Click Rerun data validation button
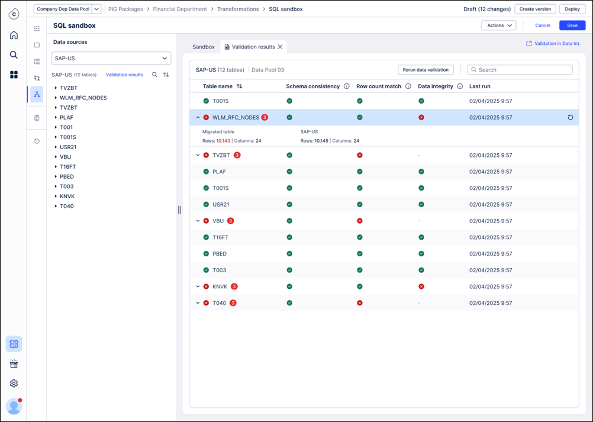Screen dimensions: 593x422 tap(426, 70)
